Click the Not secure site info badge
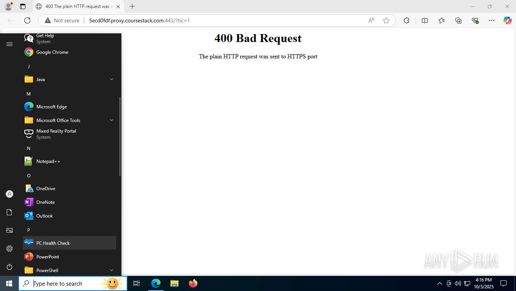Screen dimensions: 516x291 [x=62, y=20]
